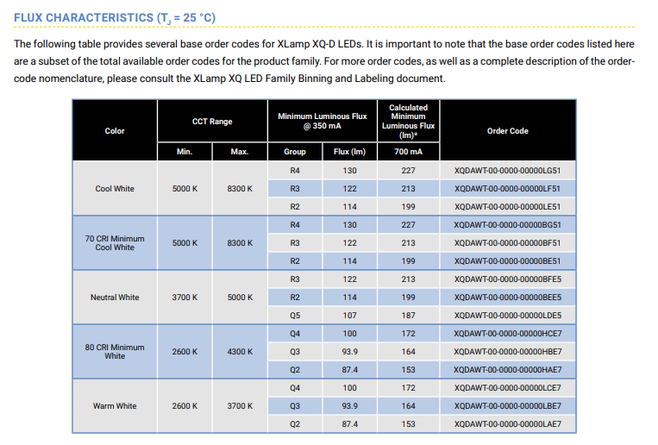This screenshot has height=445, width=658.
Task: Click order code XQDAWT-00-0000-00000LF51
Action: pos(507,189)
